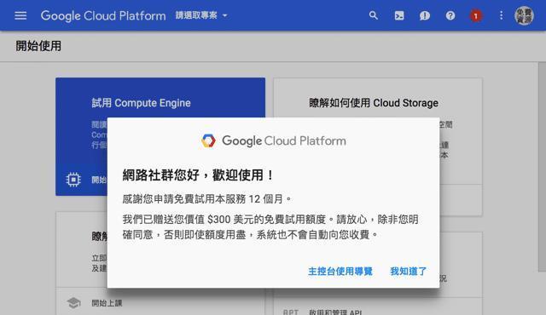
Task: Open the send feedback icon
Action: (x=425, y=15)
